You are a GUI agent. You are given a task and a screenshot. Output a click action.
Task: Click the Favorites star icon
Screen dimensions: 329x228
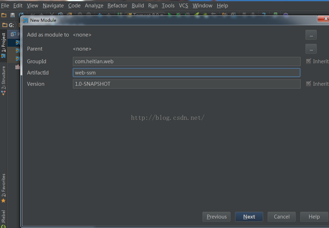click(4, 201)
